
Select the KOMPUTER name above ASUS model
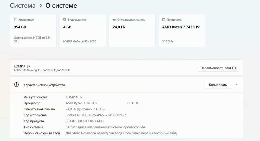coord(22,66)
